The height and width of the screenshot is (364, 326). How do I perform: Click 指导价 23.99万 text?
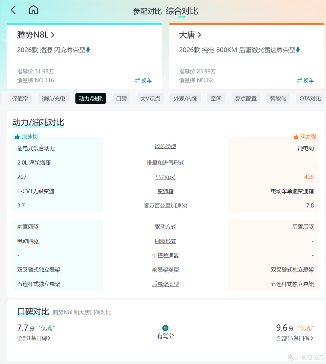tap(197, 71)
